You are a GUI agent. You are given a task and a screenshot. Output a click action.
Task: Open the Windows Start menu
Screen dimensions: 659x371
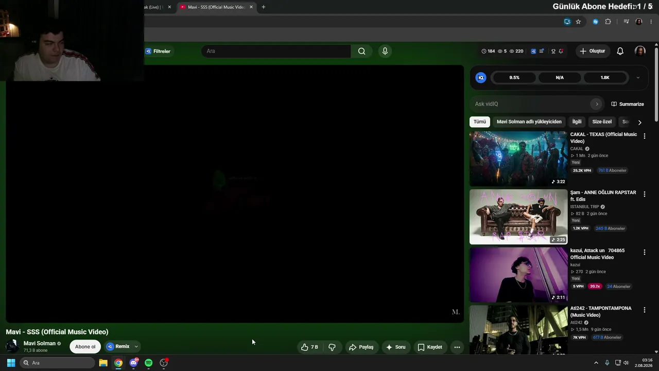click(11, 363)
